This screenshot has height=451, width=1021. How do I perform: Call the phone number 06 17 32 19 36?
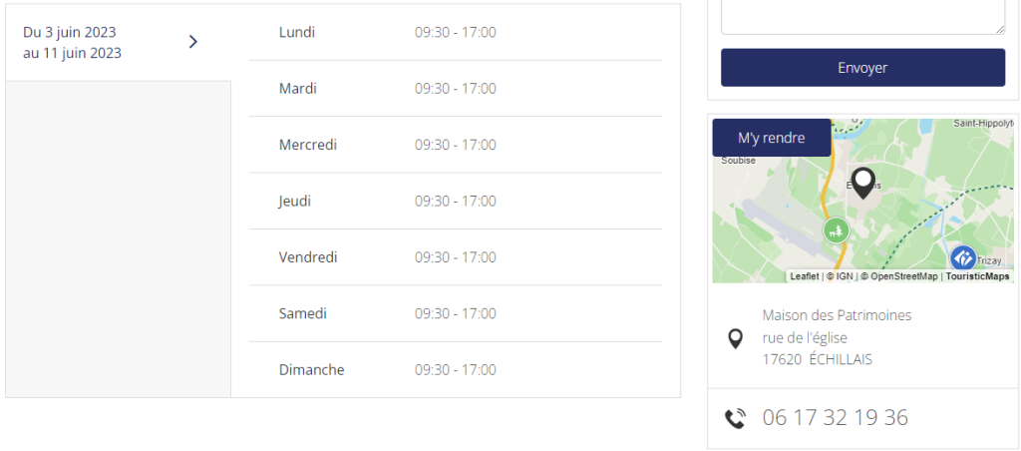(836, 418)
